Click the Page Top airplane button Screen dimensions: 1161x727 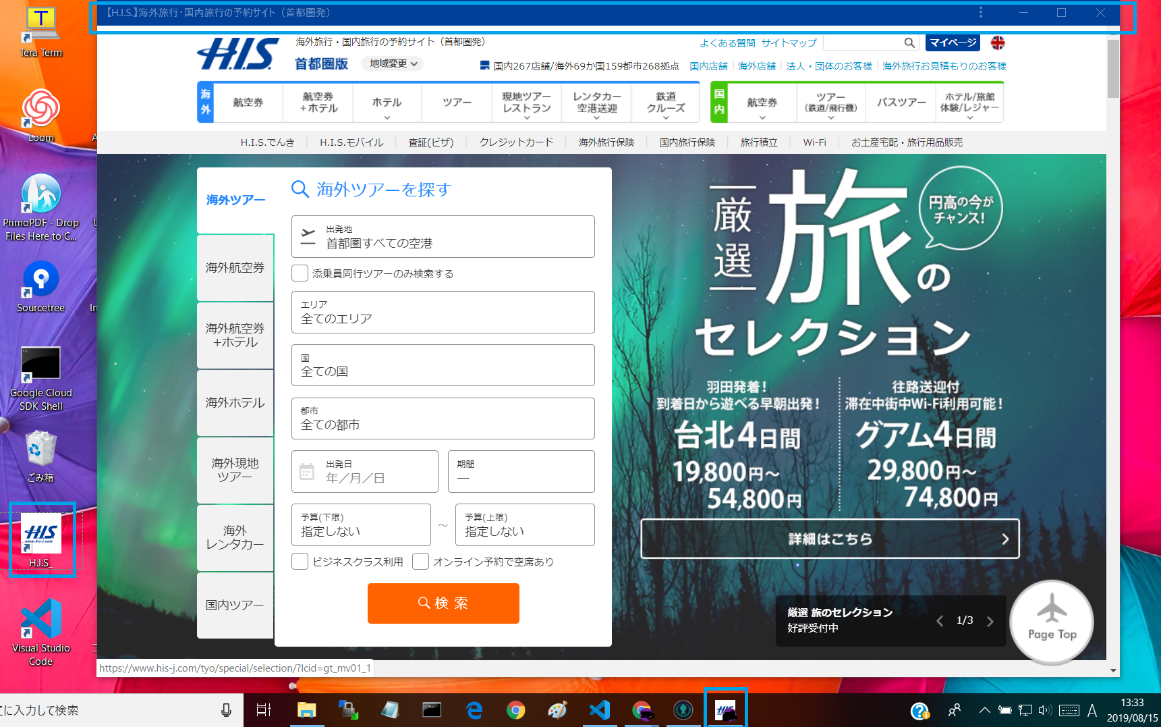click(1051, 621)
